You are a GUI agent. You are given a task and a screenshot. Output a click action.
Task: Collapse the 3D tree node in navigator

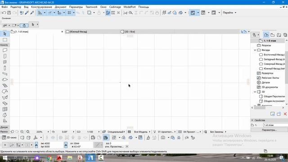point(255,92)
